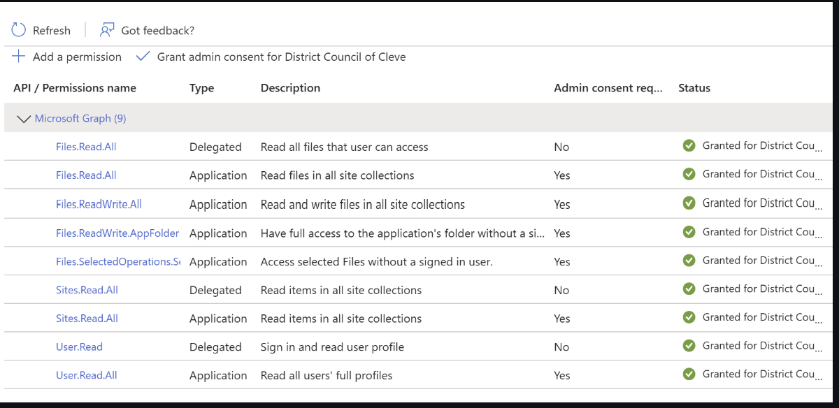Open the User.Read.All permission link
Image resolution: width=839 pixels, height=408 pixels.
[87, 376]
